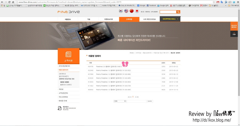Open the SHOPPING MALL tab
The width and height of the screenshot is (240, 126).
point(170,19)
